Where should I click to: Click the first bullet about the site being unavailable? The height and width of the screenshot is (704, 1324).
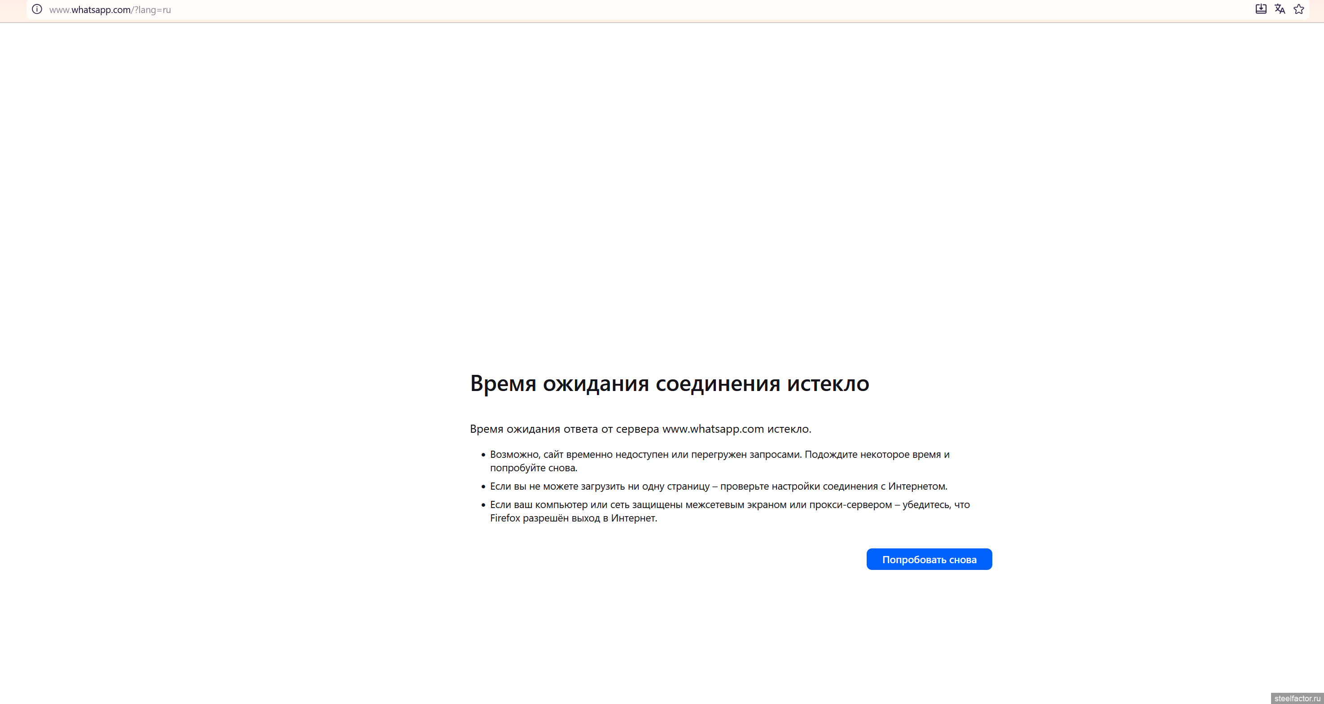719,455
